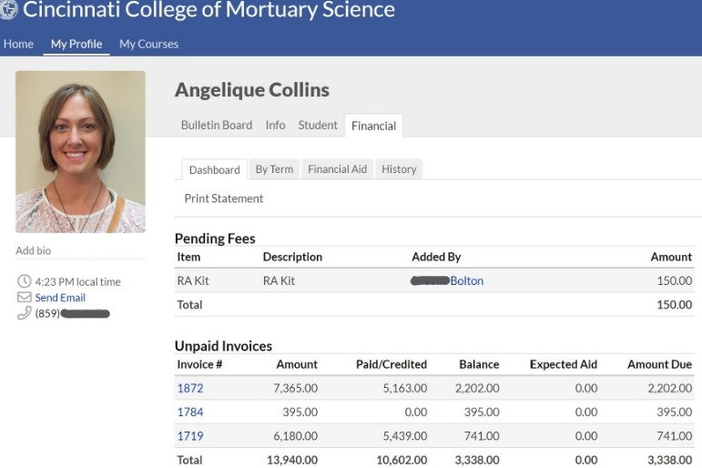Click the 150.00 Pending Fees total amount
Viewport: 702px width, 468px height.
tap(675, 304)
